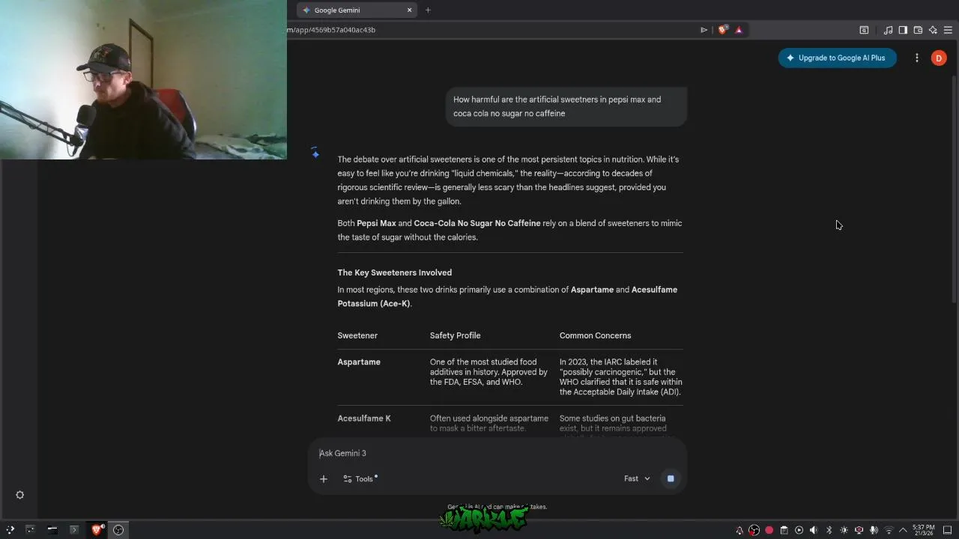Open media player tray icon
The width and height of the screenshot is (959, 539).
(x=799, y=530)
